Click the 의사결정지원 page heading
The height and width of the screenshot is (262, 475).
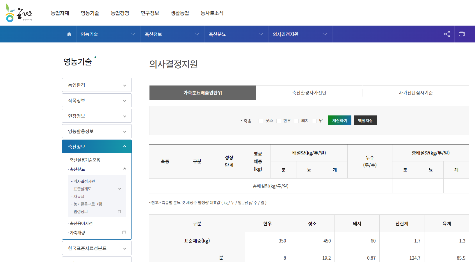[x=173, y=64]
